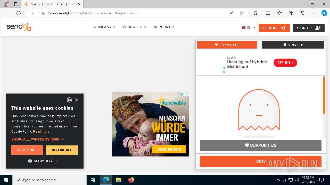Enable split screen view
The height and width of the screenshot is (185, 330).
tap(268, 13)
